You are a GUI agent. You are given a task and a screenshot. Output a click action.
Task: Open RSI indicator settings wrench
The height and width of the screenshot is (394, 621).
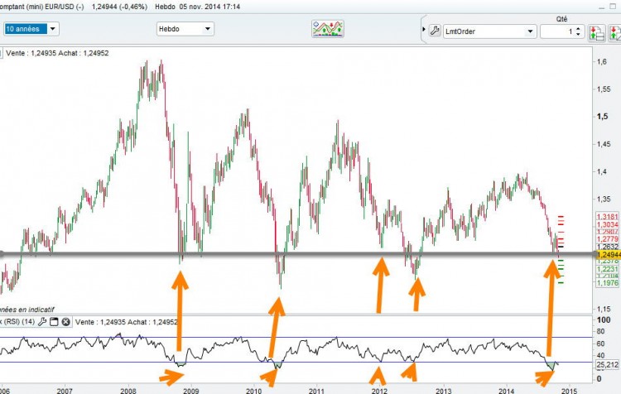coord(42,322)
